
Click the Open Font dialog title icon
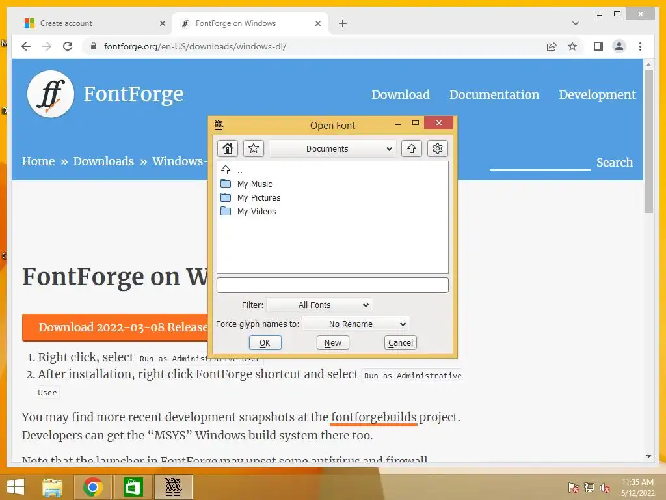(x=219, y=125)
